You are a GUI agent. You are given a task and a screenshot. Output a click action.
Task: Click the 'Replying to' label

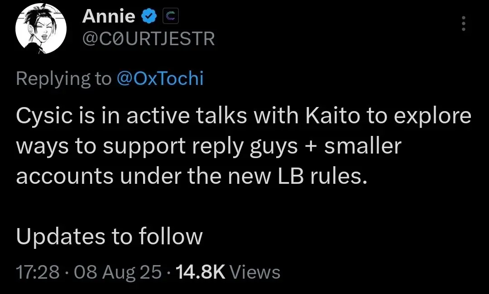pyautogui.click(x=64, y=79)
